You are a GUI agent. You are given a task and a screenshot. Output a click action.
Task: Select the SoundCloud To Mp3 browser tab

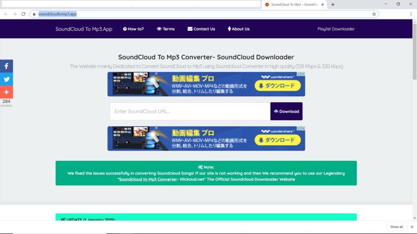pyautogui.click(x=294, y=4)
